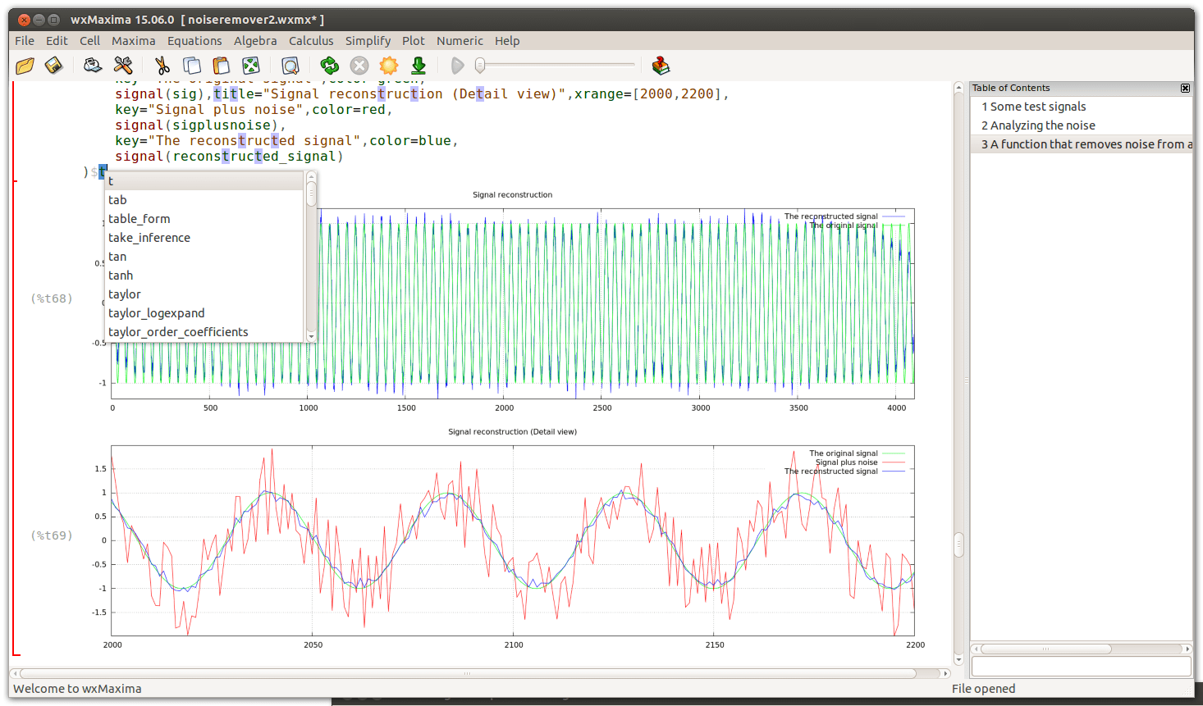Open the Plot menu

413,41
